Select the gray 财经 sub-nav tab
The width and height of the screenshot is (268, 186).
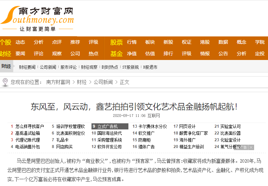click(x=6, y=66)
